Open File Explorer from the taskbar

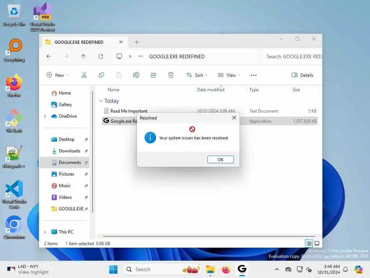(210, 269)
